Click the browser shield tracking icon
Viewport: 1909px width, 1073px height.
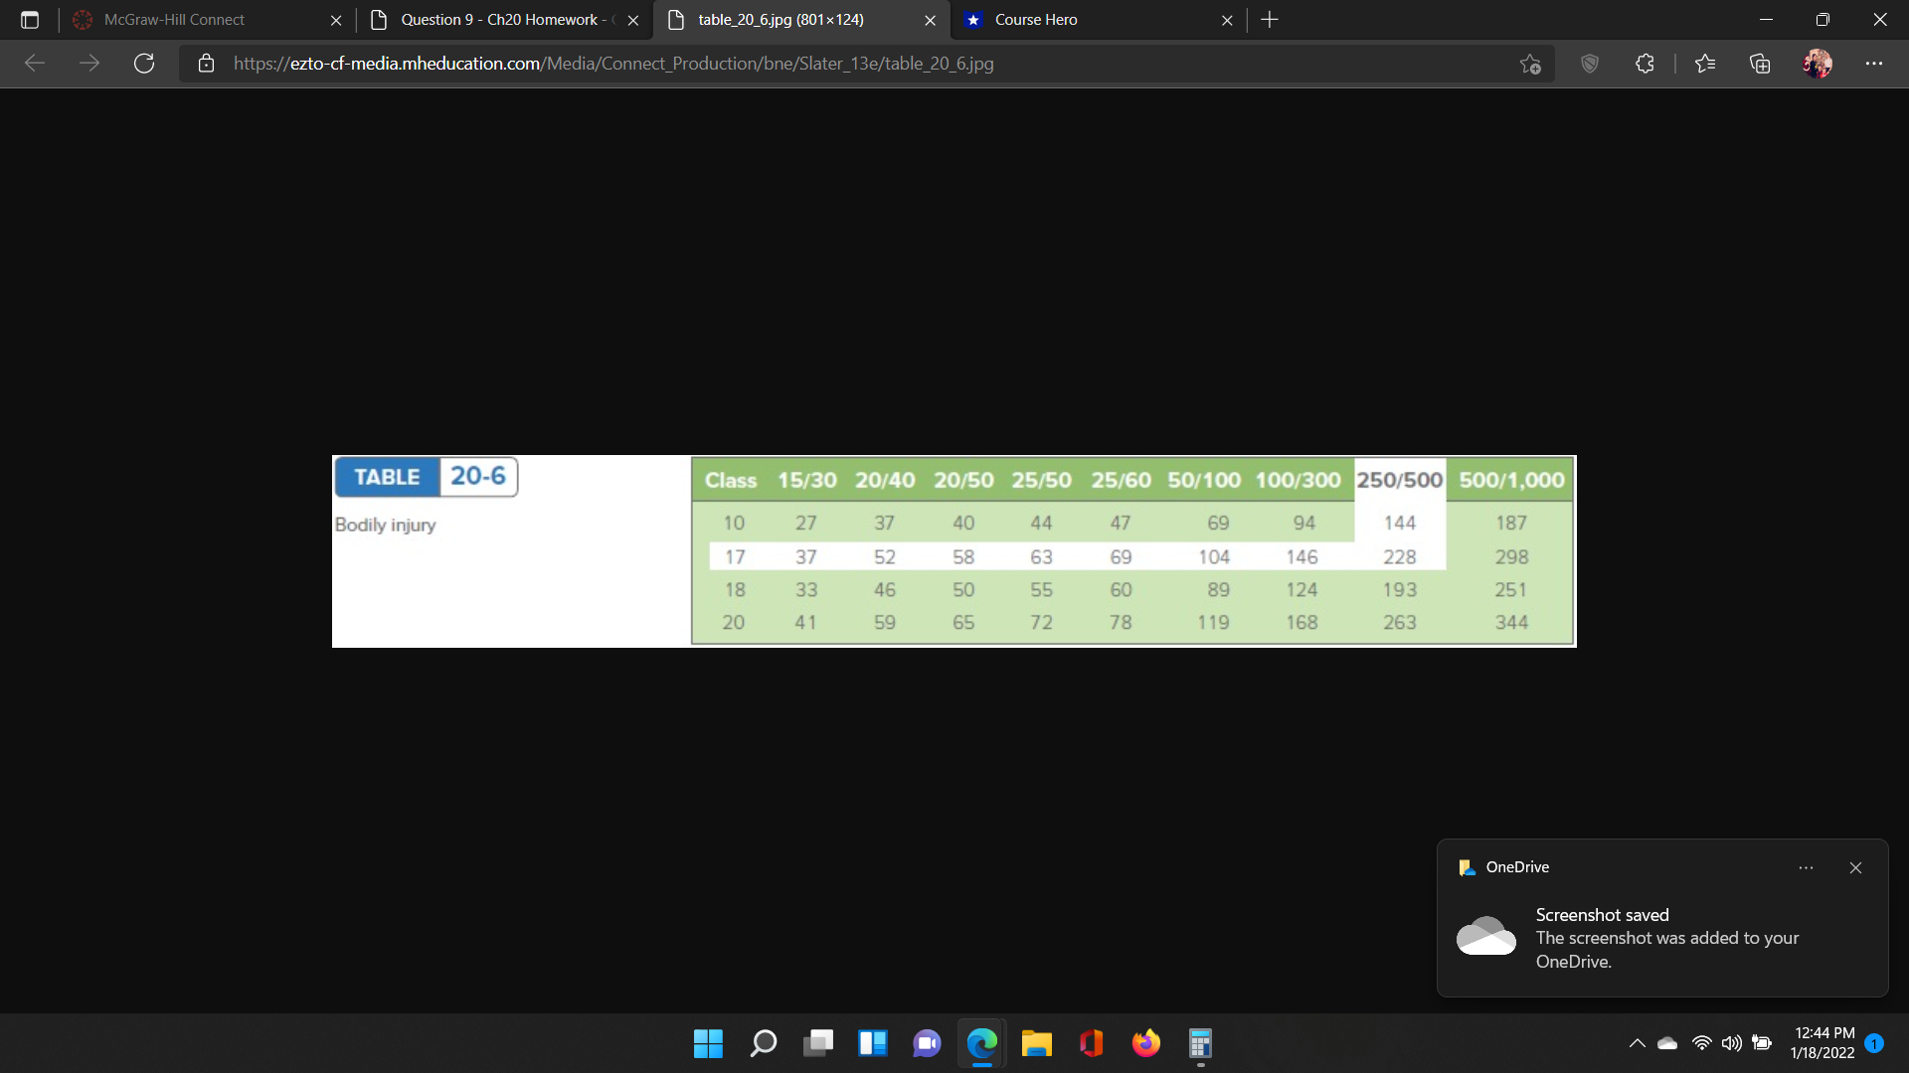click(1589, 64)
